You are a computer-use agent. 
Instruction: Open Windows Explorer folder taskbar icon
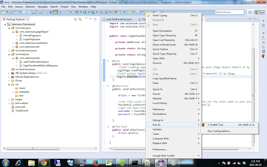tap(31, 163)
